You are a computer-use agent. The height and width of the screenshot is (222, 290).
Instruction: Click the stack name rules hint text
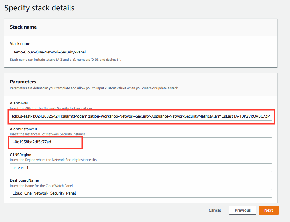(66, 60)
